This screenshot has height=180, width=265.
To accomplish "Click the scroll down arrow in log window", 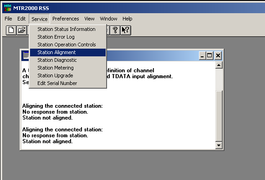I will click(219, 145).
